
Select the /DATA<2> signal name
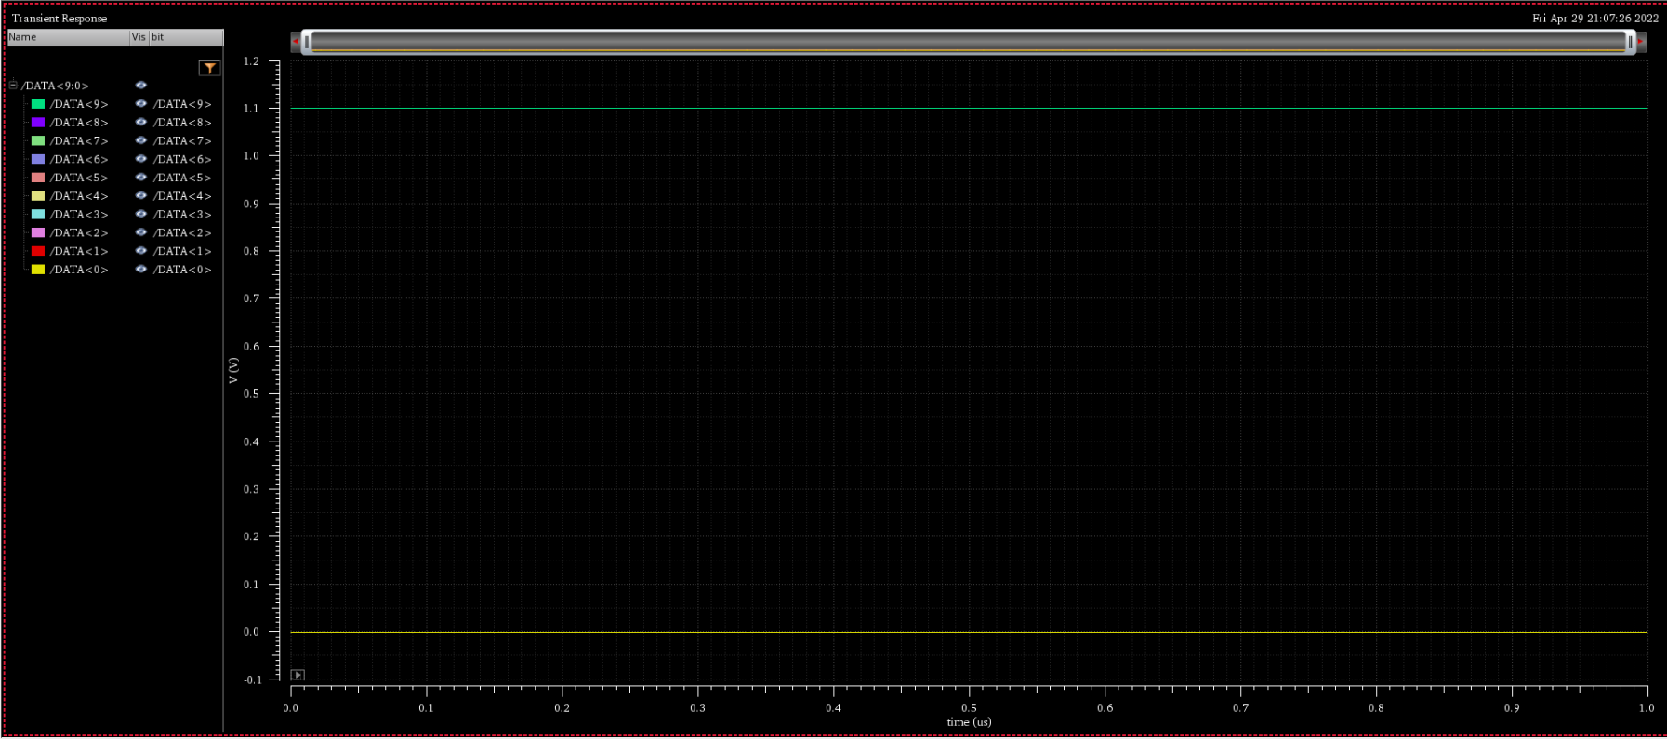[79, 232]
